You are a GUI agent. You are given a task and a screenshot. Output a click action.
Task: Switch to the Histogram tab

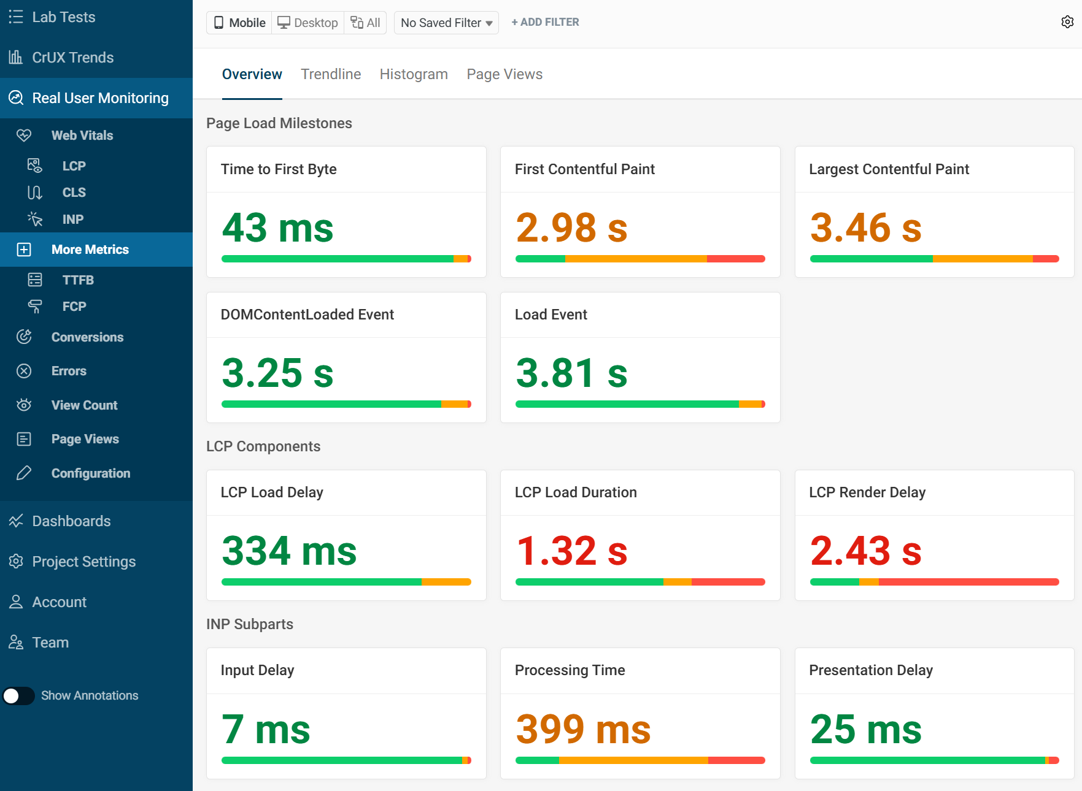413,74
